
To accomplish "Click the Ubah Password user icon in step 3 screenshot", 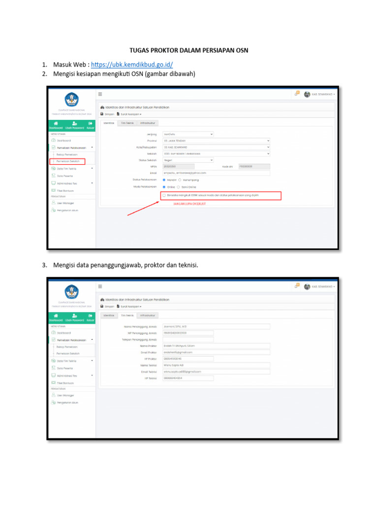I will [x=75, y=316].
